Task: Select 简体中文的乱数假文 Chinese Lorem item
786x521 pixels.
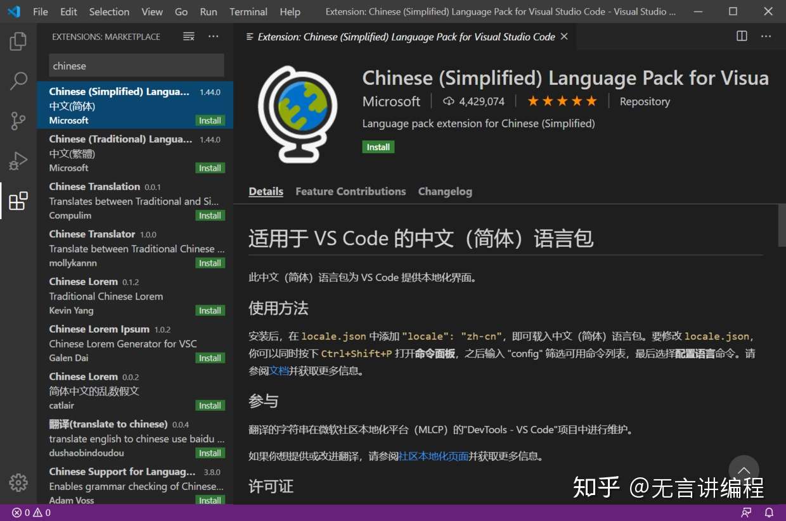Action: 135,391
